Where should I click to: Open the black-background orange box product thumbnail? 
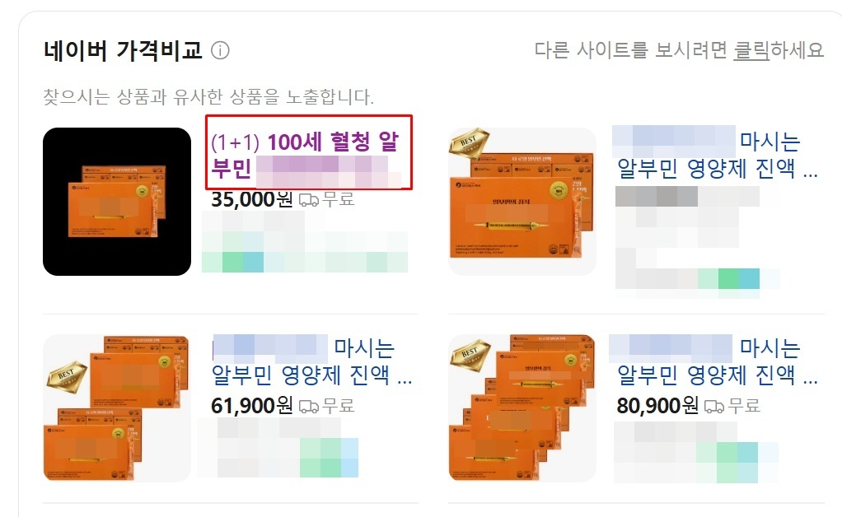(x=117, y=202)
